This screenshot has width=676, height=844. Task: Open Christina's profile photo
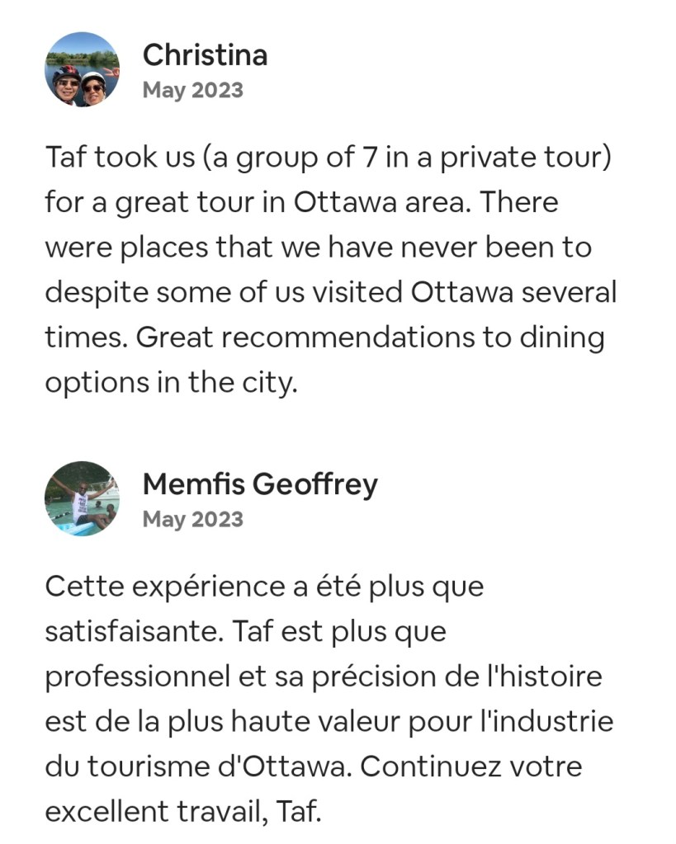click(82, 69)
